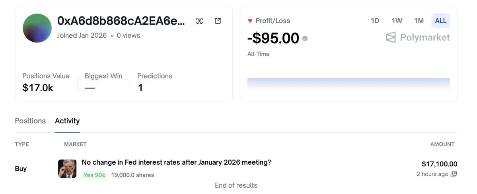
Task: Switch chart to 1W range
Action: click(397, 21)
